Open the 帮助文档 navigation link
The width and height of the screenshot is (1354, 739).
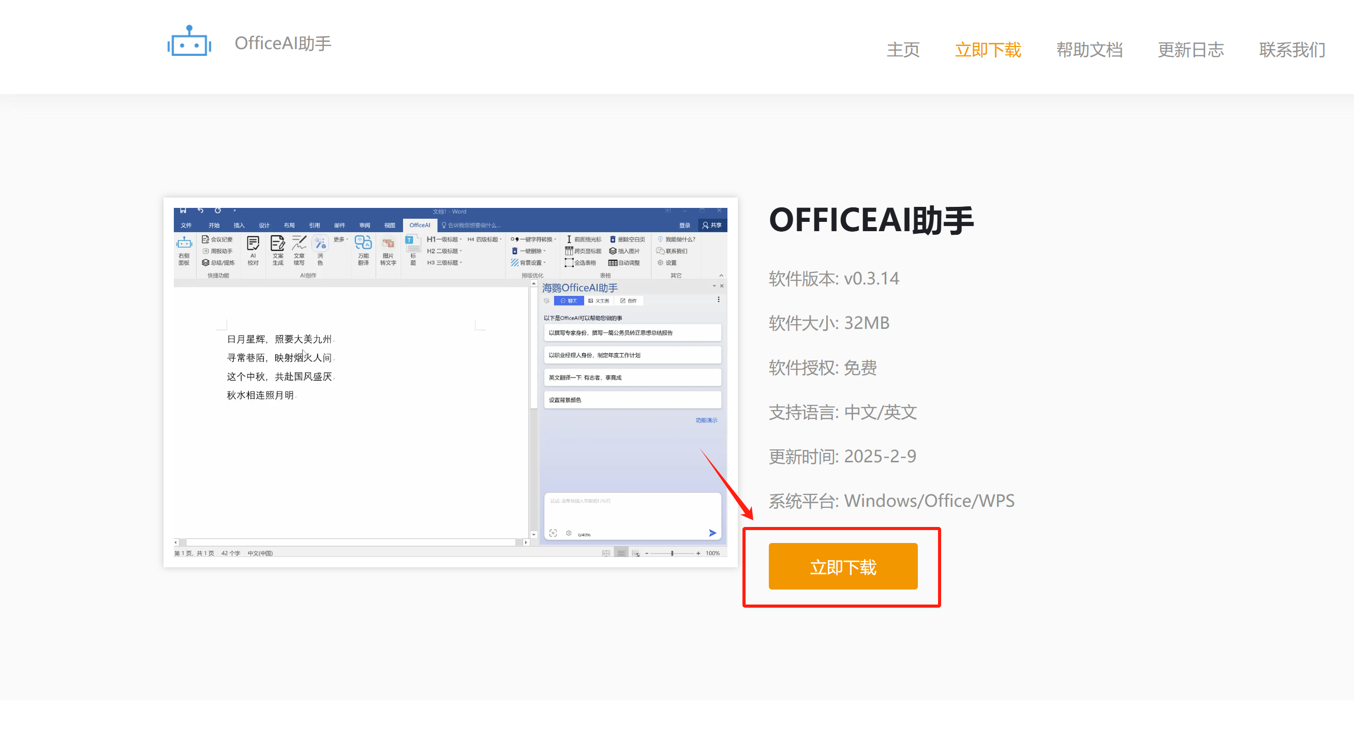[1089, 50]
